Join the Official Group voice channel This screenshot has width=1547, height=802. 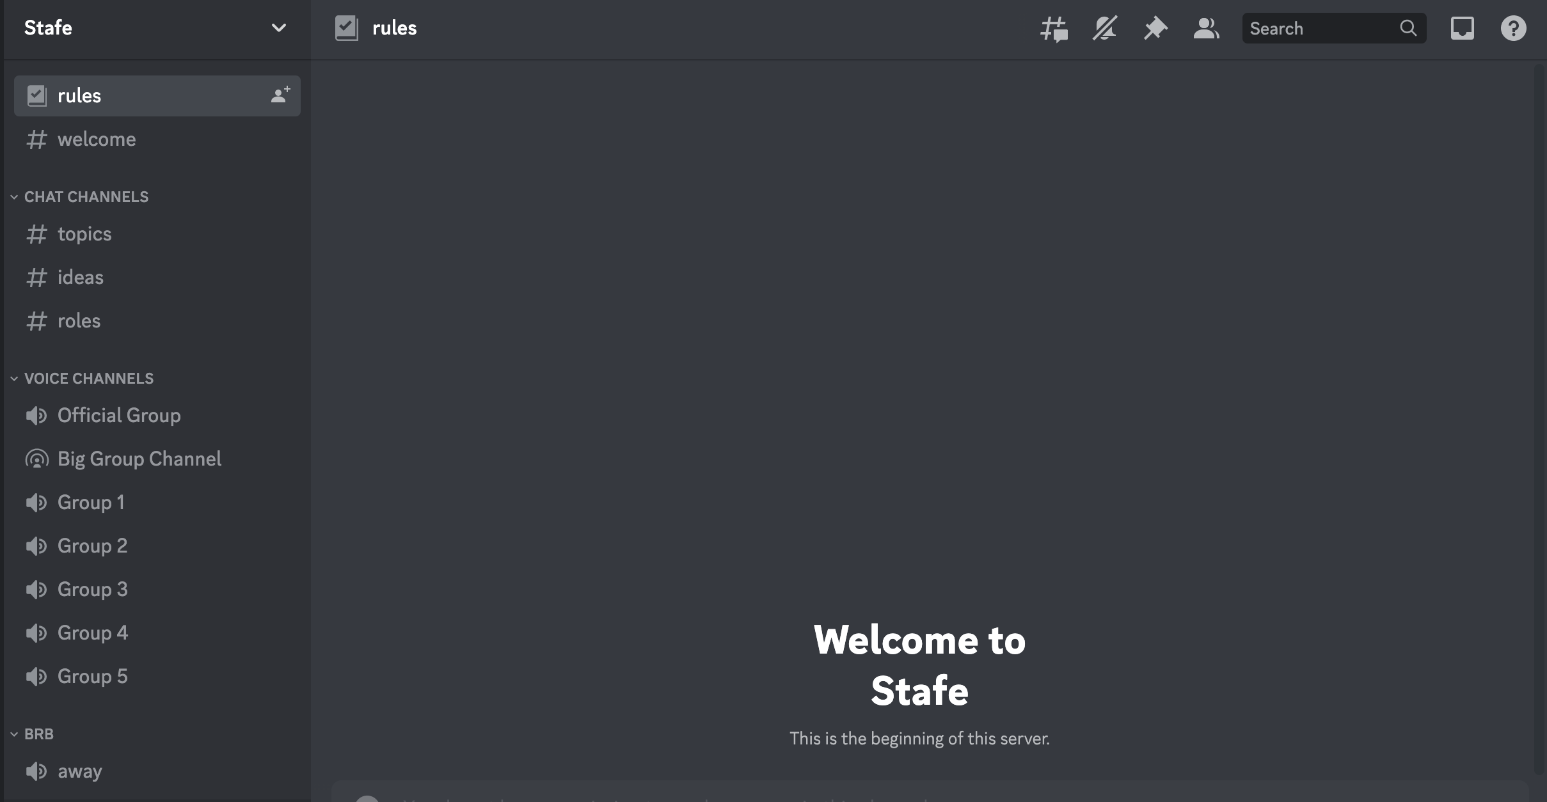point(119,416)
